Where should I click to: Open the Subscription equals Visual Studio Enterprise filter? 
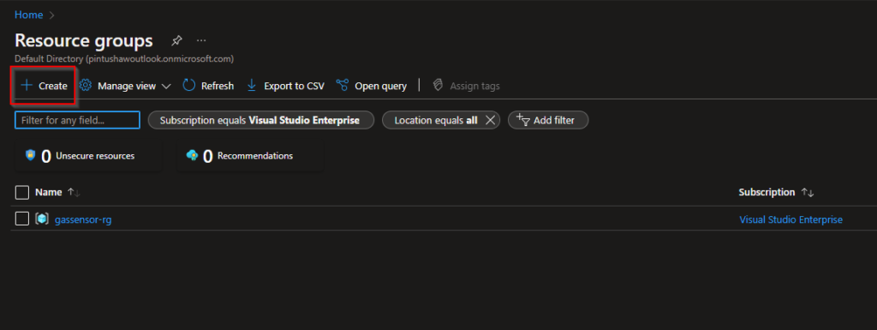pyautogui.click(x=260, y=120)
